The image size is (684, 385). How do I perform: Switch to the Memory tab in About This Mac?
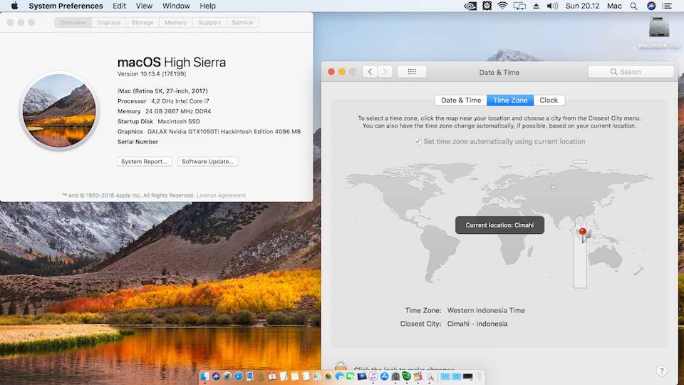click(x=176, y=22)
